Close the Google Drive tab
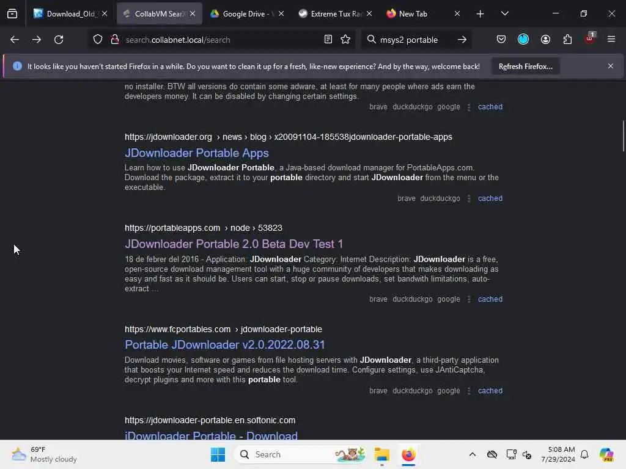The height and width of the screenshot is (469, 626). click(281, 14)
